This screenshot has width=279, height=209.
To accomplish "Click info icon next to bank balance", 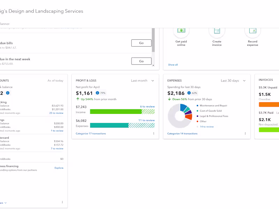I will 8,93.
